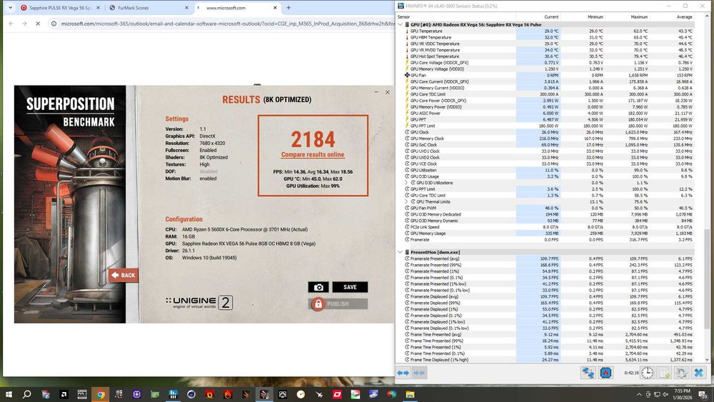Open the notification center icon

click(703, 394)
